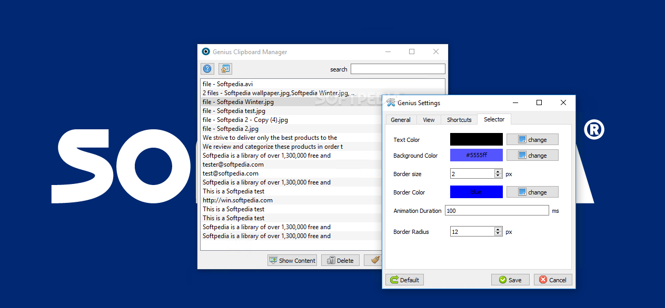Select the tester@softpedia.com entry

point(292,164)
